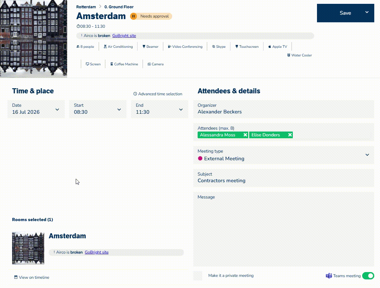Screen dimensions: 380x288
Task: Go to Rotterdam in the breadcrumb
Action: pyautogui.click(x=86, y=7)
